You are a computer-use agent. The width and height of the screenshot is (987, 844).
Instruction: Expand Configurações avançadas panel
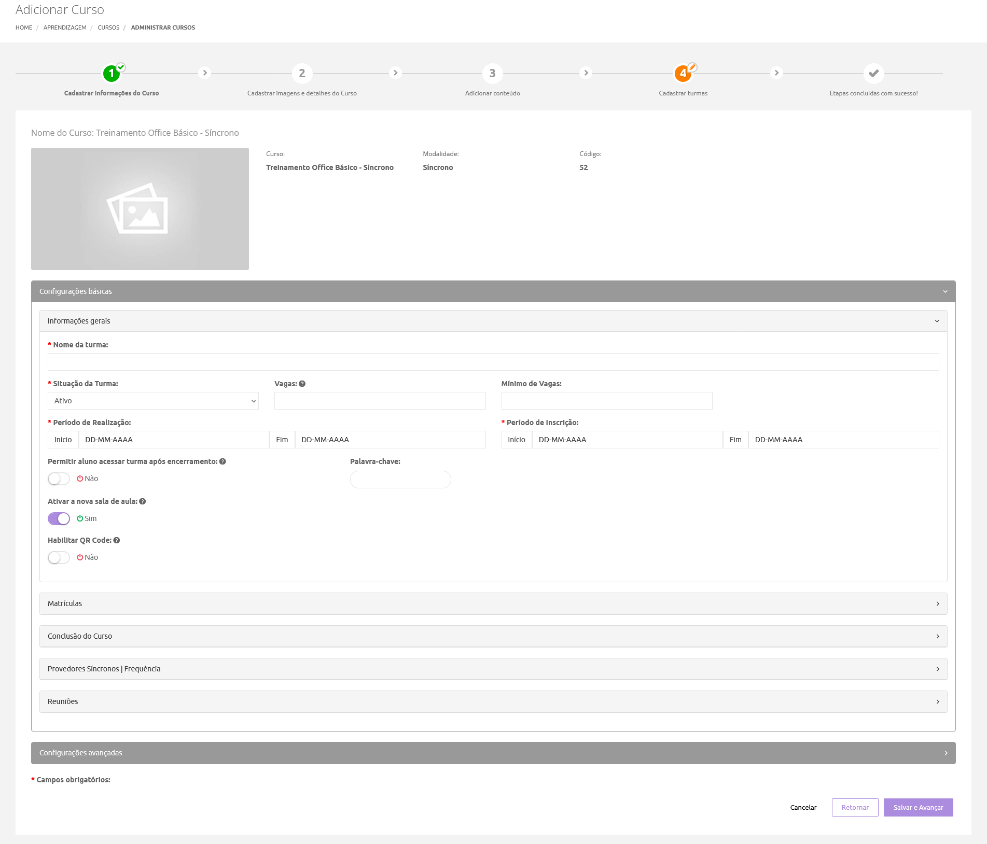click(493, 753)
